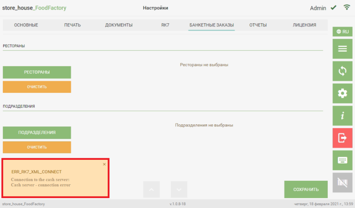
Task: Click the Wi-Fi connection status icon
Action: 347,7
